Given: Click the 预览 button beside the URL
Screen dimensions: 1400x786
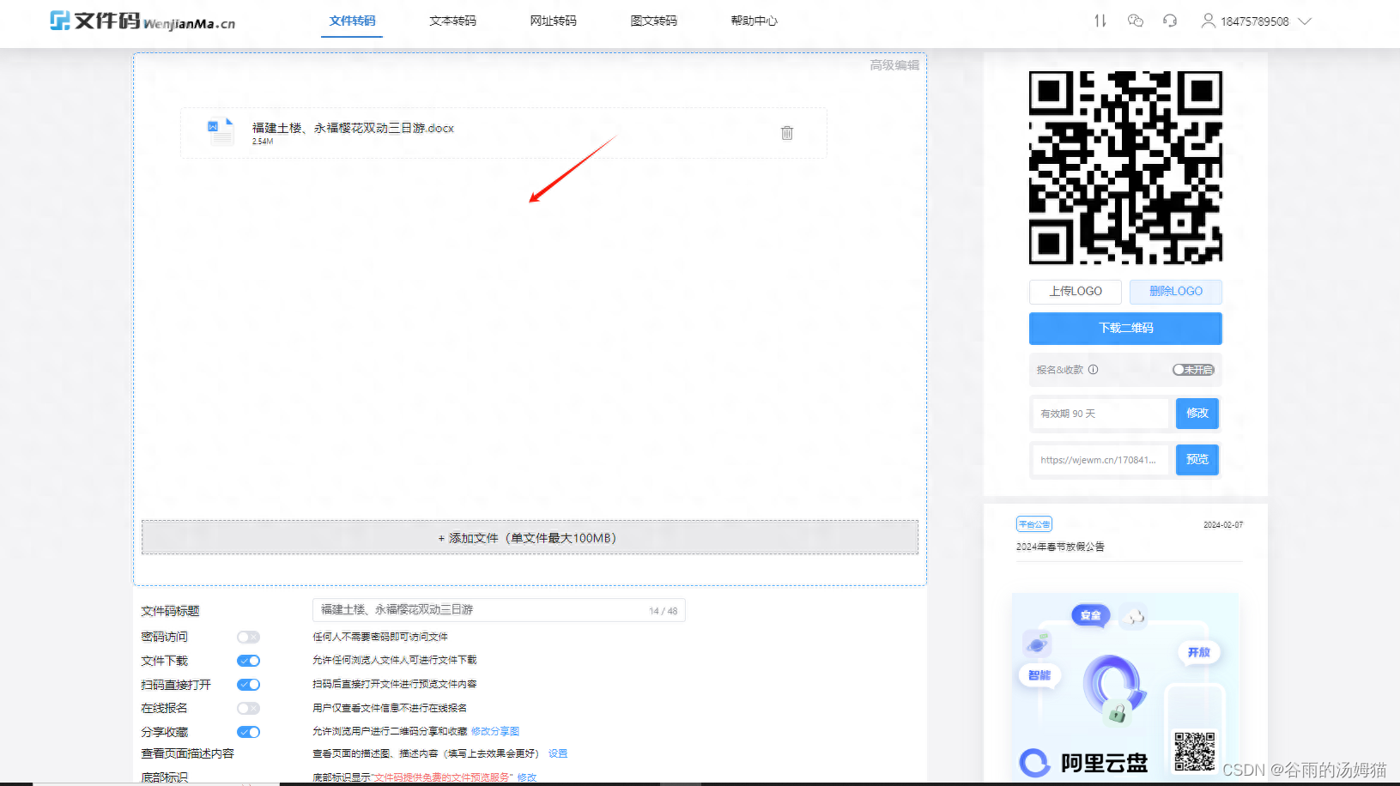Looking at the screenshot, I should (1197, 460).
